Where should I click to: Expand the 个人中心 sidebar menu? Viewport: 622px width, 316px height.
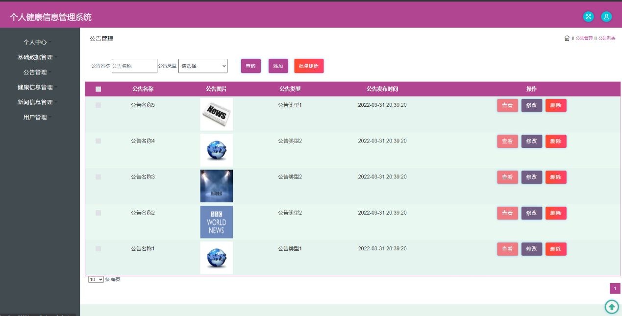coord(38,42)
